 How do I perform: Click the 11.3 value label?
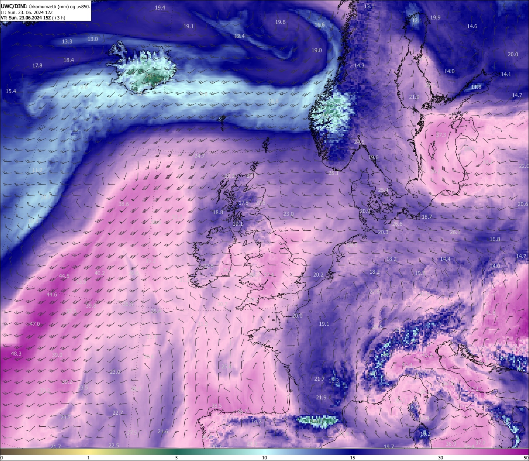[334, 381]
